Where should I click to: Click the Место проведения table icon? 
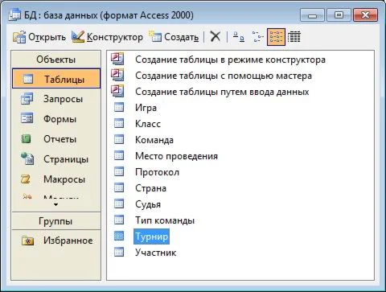pos(119,155)
